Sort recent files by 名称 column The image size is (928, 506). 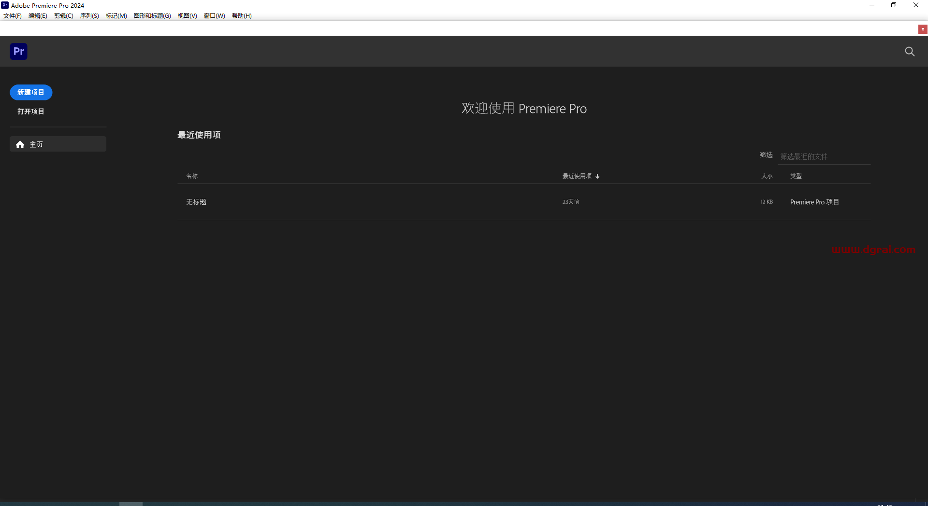[192, 176]
